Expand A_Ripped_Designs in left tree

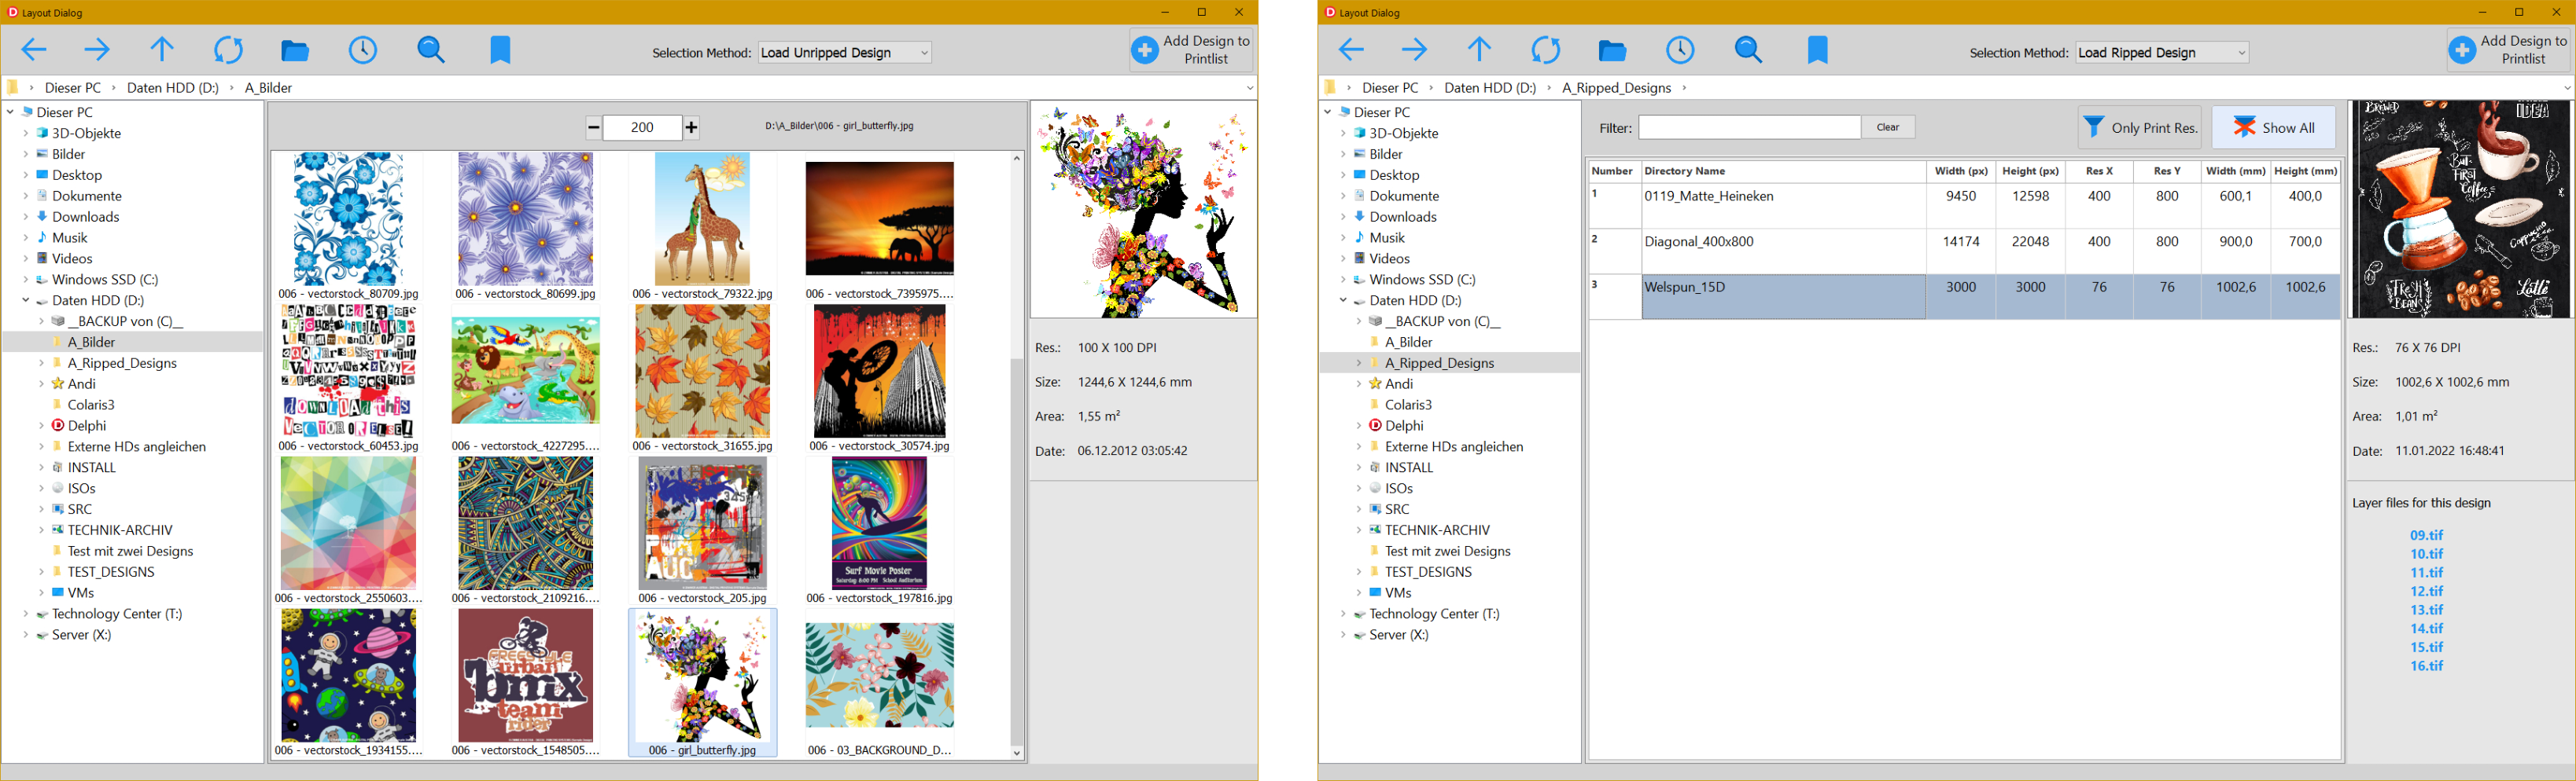[x=41, y=364]
